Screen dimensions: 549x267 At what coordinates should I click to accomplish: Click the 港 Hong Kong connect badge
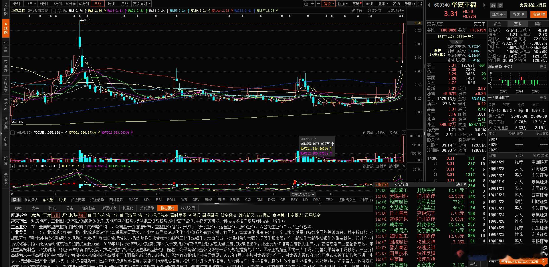(500, 5)
